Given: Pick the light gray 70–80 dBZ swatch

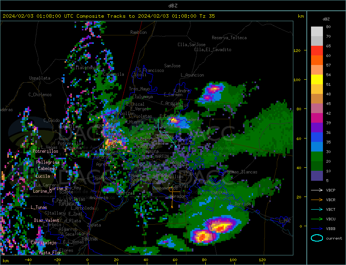Looking at the screenshot, I should [317, 32].
